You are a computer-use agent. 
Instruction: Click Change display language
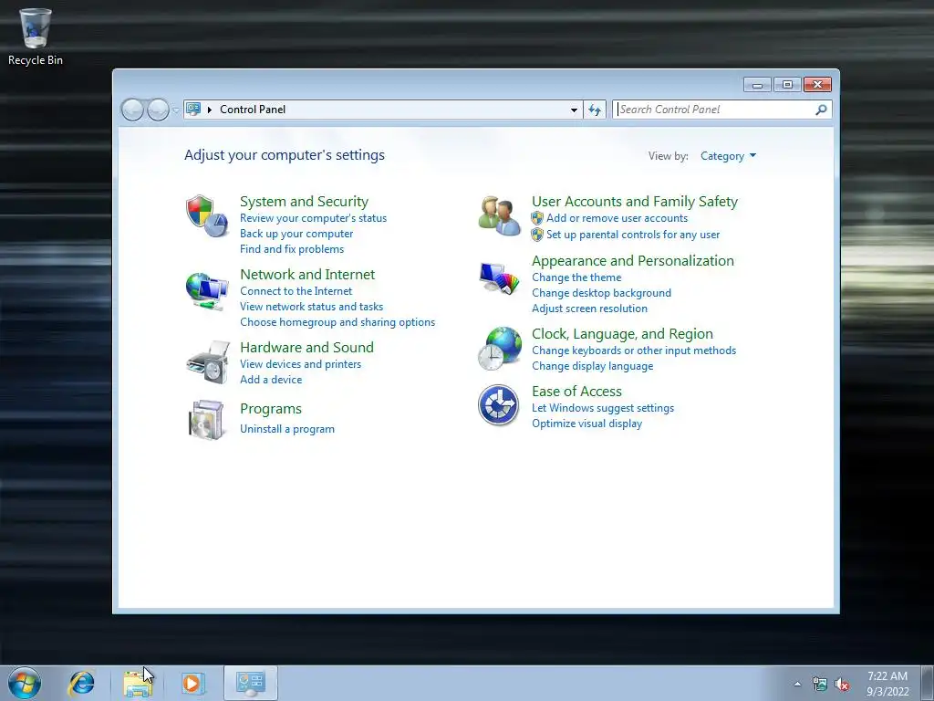tap(592, 366)
